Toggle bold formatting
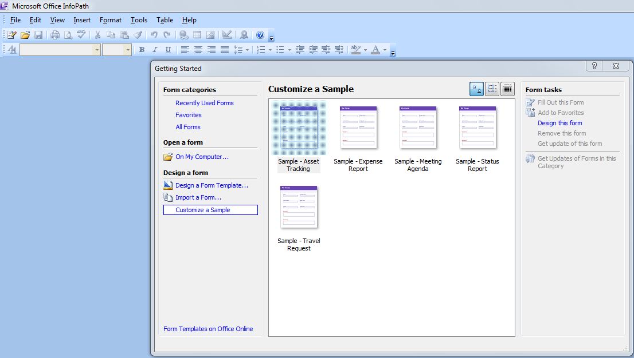The image size is (634, 358). click(x=142, y=50)
